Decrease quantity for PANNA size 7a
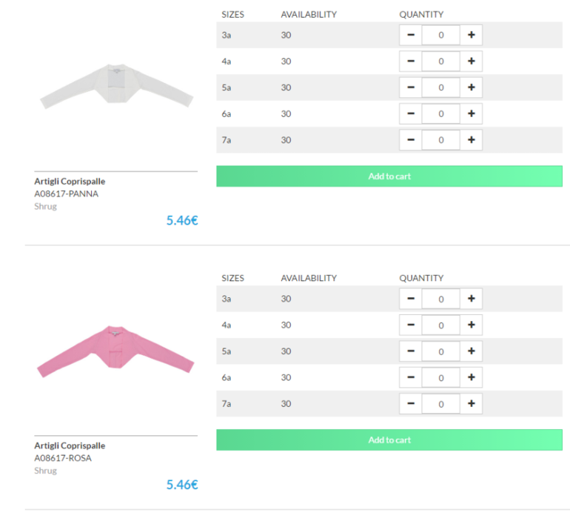The image size is (570, 513). click(x=410, y=140)
